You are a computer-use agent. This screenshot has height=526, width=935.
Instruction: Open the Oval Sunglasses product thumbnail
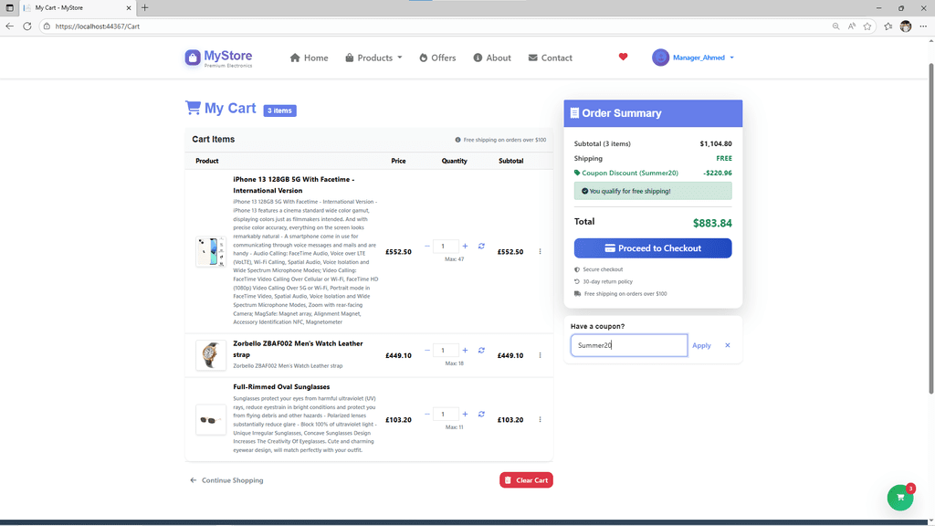pos(211,420)
